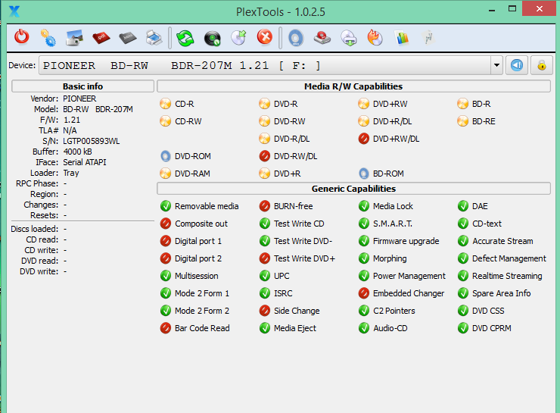This screenshot has height=413, width=560.
Task: Click the BD-ROM disc icon
Action: [x=363, y=174]
